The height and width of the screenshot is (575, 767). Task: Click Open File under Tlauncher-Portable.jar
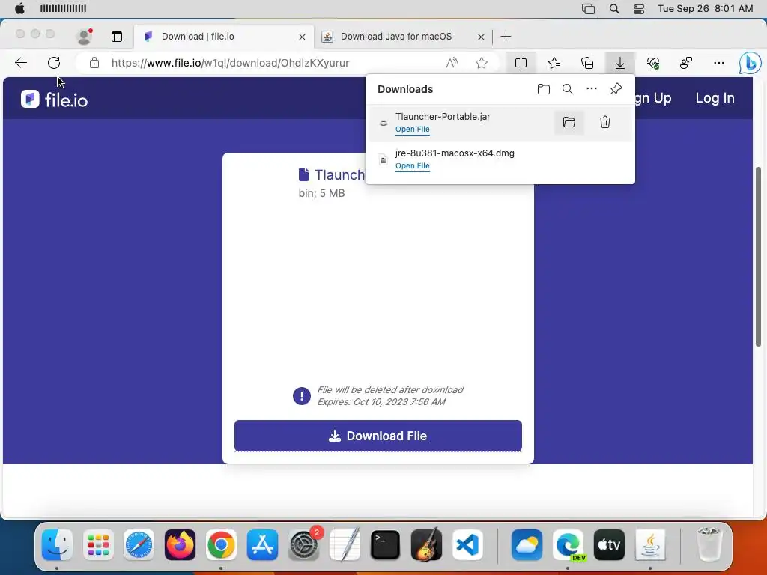click(413, 129)
